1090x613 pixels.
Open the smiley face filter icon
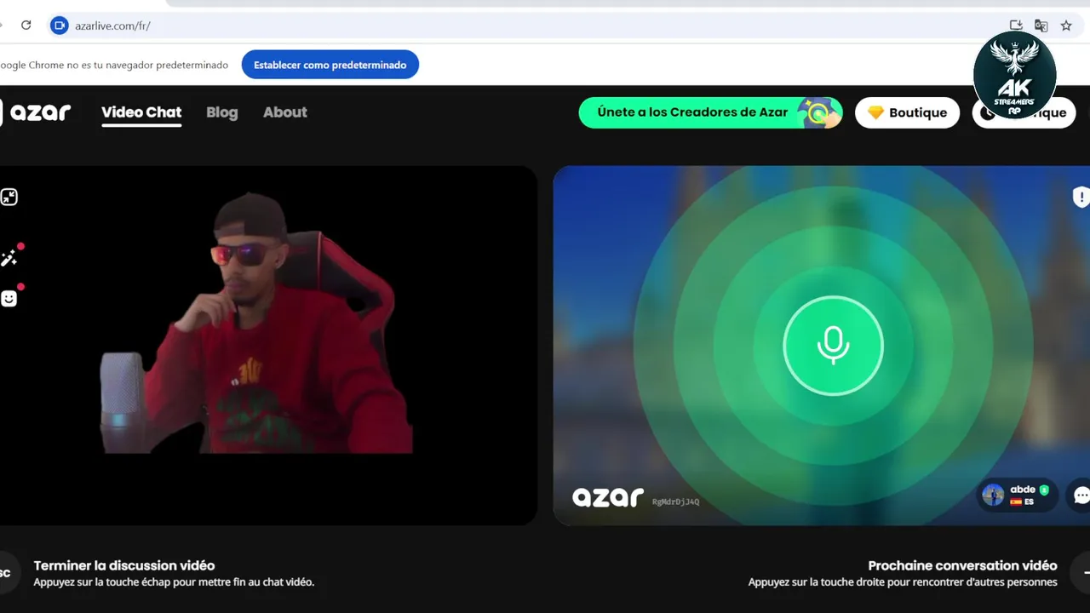(9, 299)
